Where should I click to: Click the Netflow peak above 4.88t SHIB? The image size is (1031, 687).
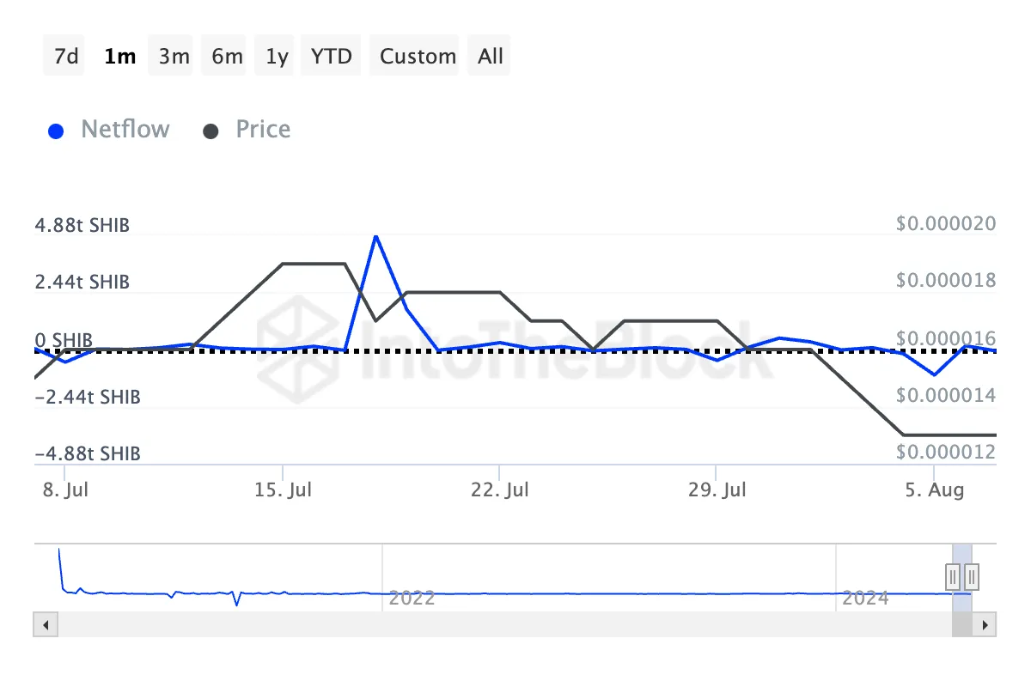pyautogui.click(x=375, y=236)
